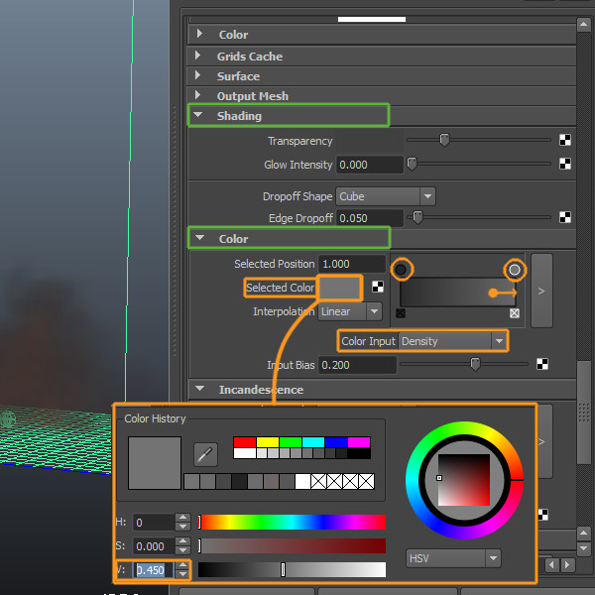The image size is (595, 595).
Task: Increase the H value with up arrow
Action: click(182, 518)
